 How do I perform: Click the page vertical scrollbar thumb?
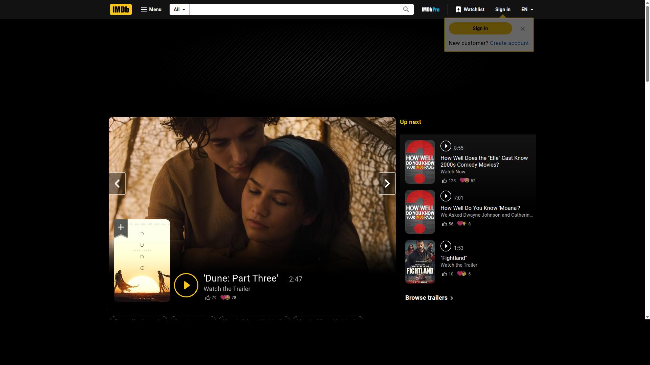coord(647,43)
